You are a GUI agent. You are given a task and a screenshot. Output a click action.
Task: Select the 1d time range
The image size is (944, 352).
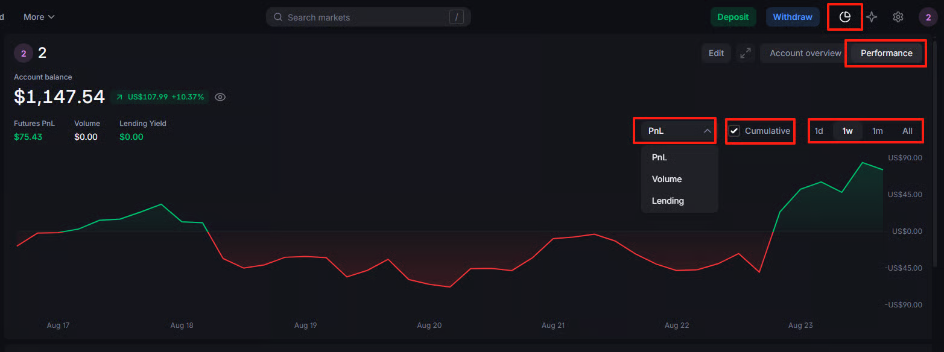point(819,131)
